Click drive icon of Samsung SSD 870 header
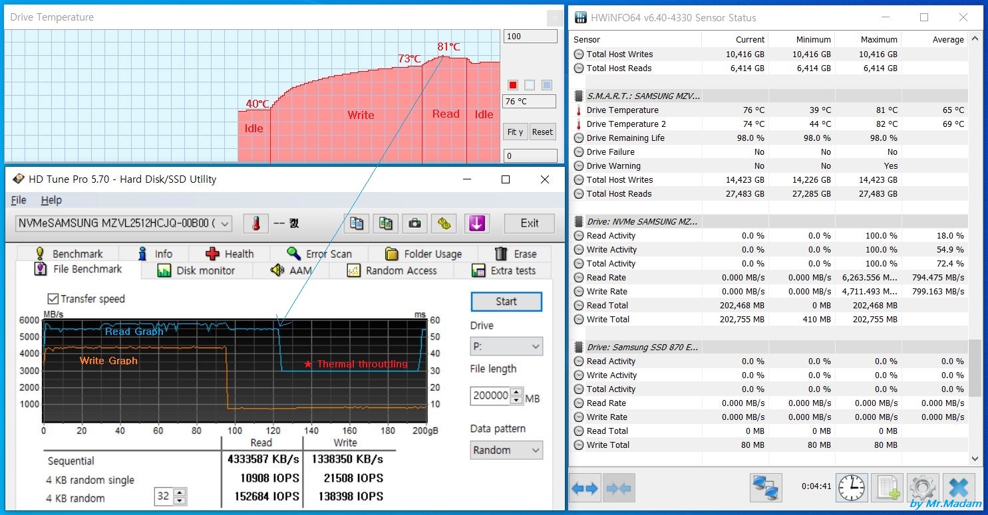 579,348
